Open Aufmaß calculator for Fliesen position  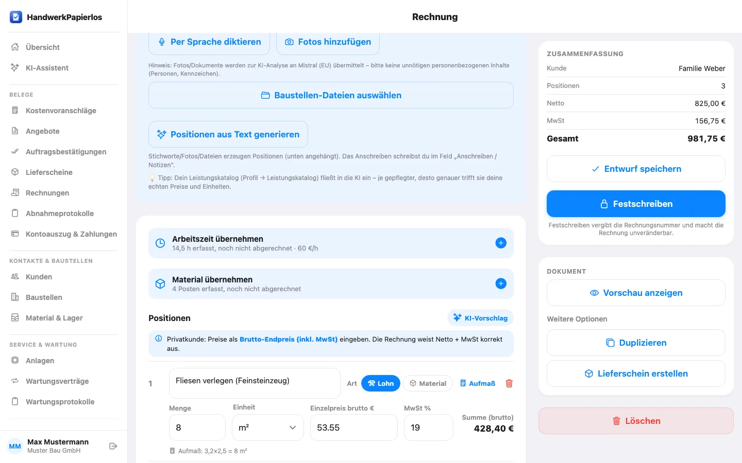478,383
